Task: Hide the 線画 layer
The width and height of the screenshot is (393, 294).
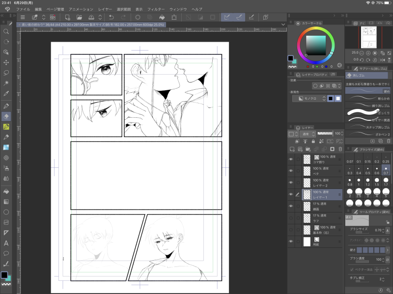Action: 291,206
